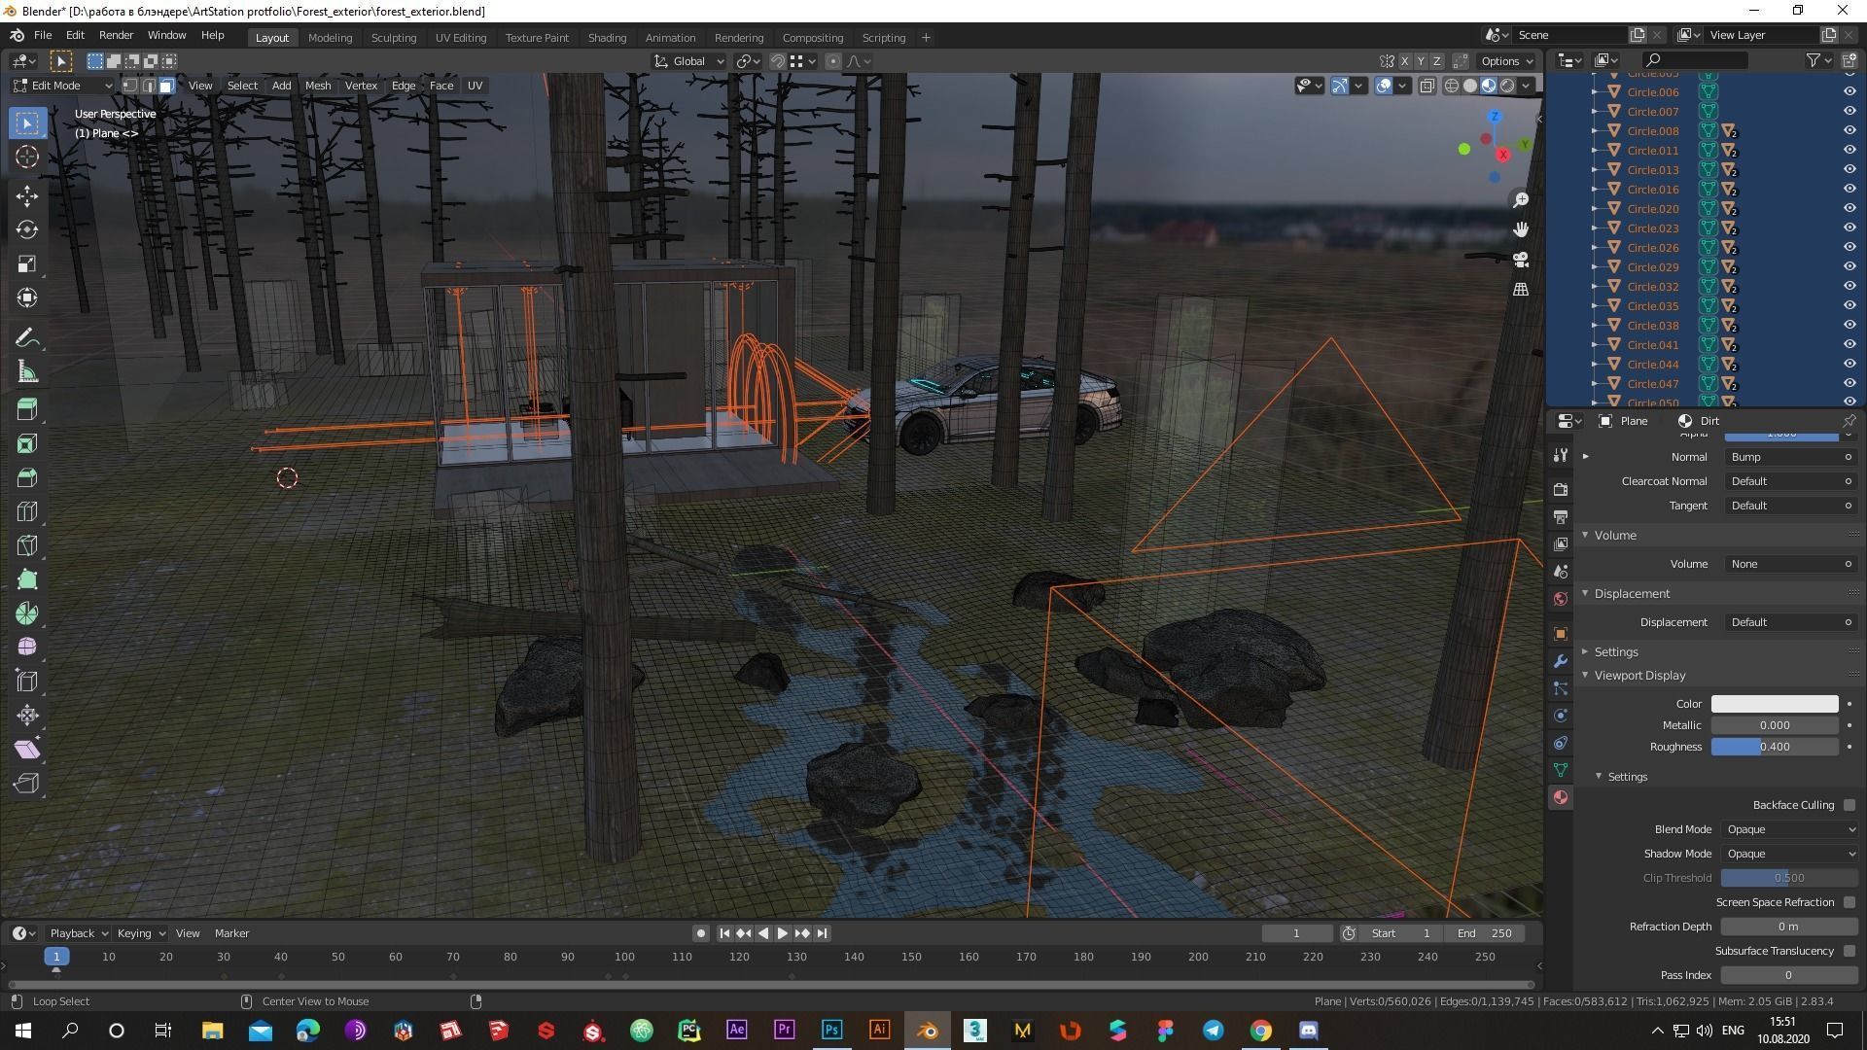The height and width of the screenshot is (1050, 1867).
Task: Open the Blend Mode dropdown
Action: tap(1789, 829)
